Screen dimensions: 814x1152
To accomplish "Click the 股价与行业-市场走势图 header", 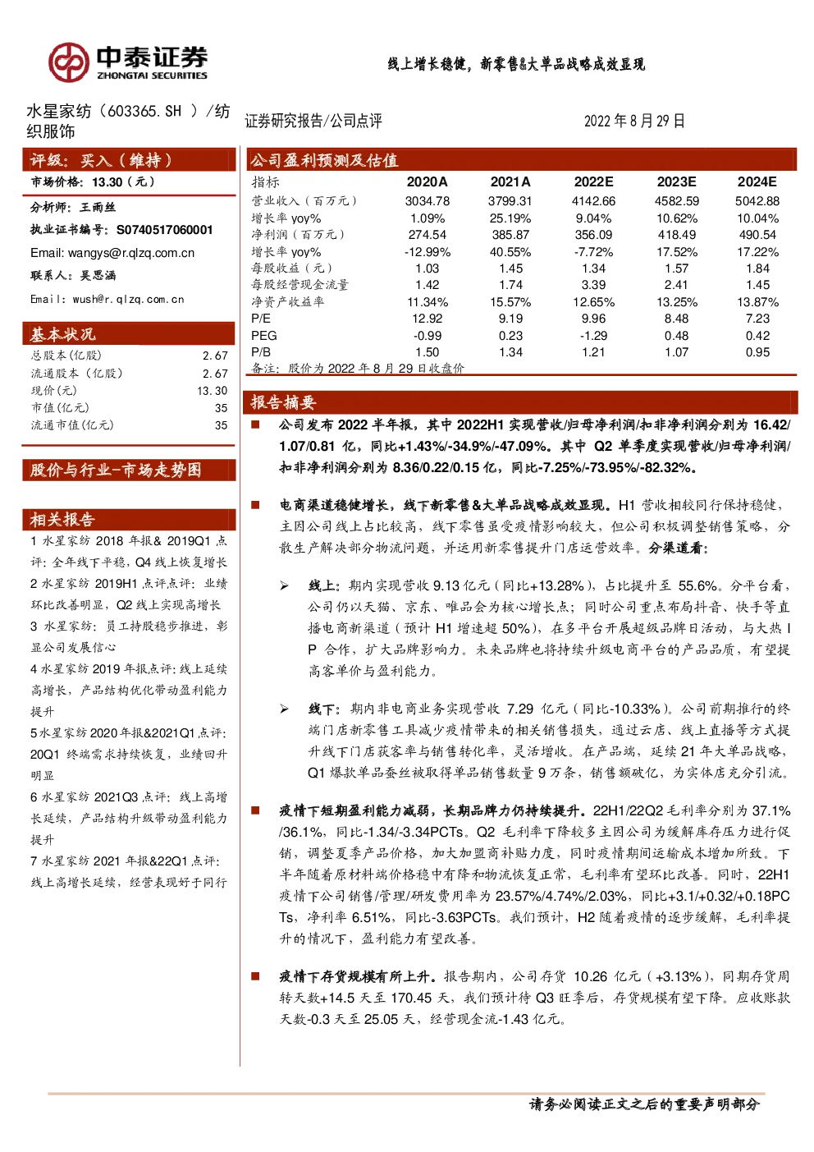I will click(129, 470).
